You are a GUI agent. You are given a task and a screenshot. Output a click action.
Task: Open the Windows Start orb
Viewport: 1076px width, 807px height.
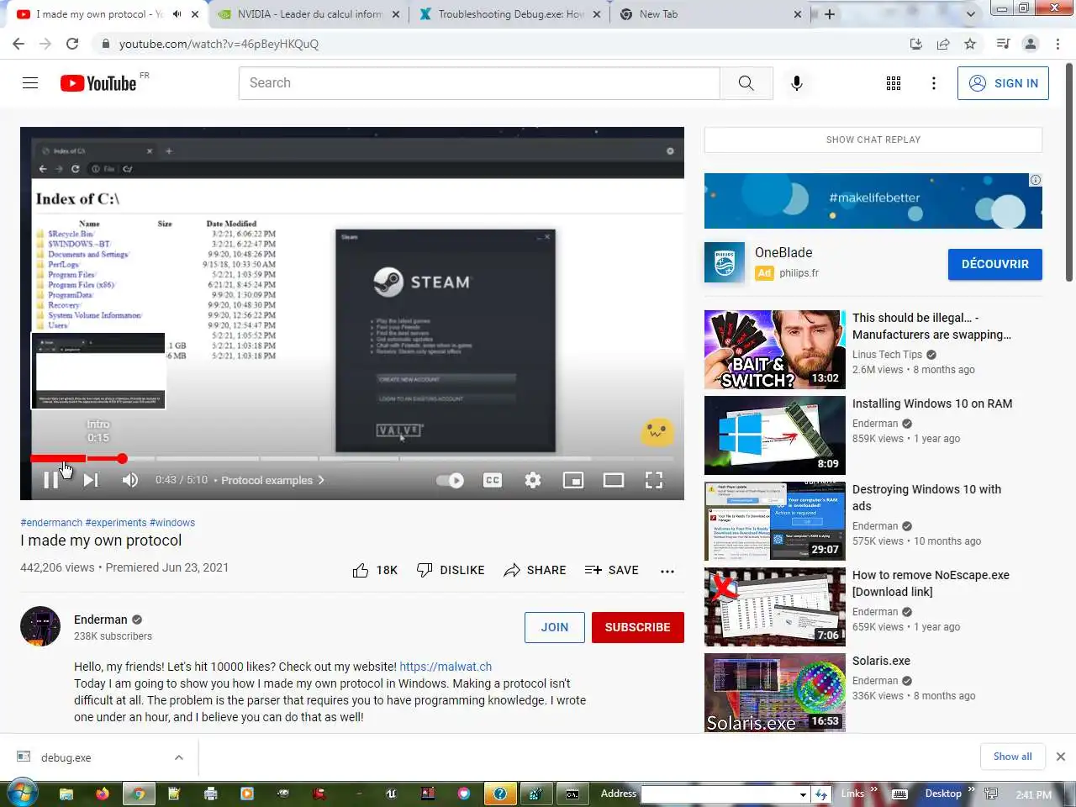(22, 793)
